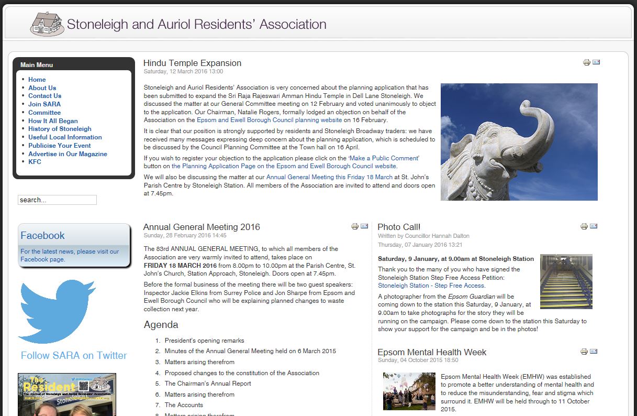Open Annual General Meeting 2016 article title
This screenshot has width=637, height=416.
(x=202, y=227)
